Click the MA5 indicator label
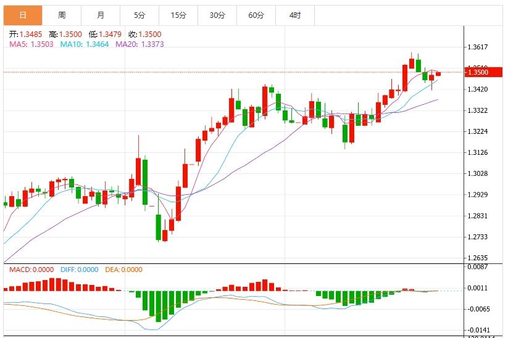Screen dimensions: 508x338 click(x=31, y=44)
